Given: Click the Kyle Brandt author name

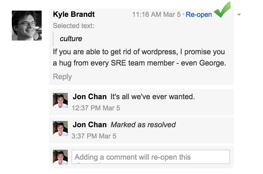Looking at the screenshot, I should pyautogui.click(x=74, y=14).
